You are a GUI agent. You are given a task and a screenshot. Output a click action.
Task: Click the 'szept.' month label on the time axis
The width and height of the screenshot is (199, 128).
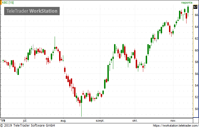[100, 121]
